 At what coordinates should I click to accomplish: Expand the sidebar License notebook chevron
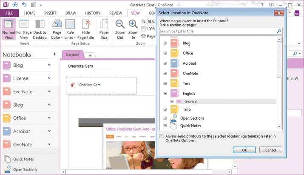(x=49, y=78)
